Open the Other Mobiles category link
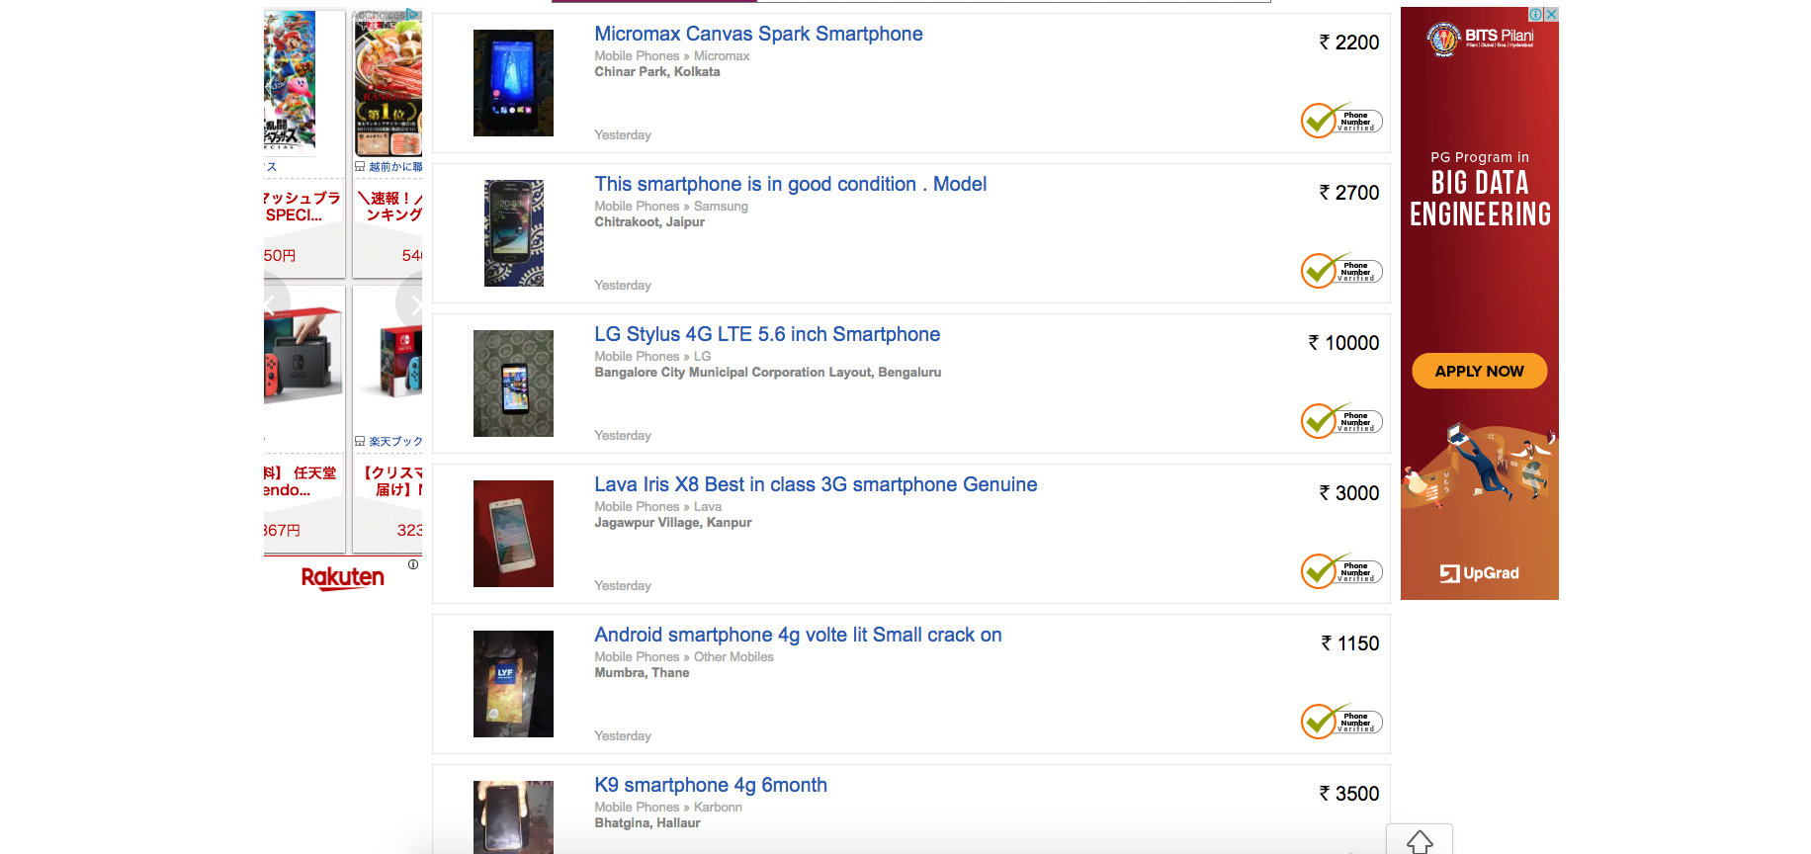This screenshot has height=854, width=1811. [733, 657]
